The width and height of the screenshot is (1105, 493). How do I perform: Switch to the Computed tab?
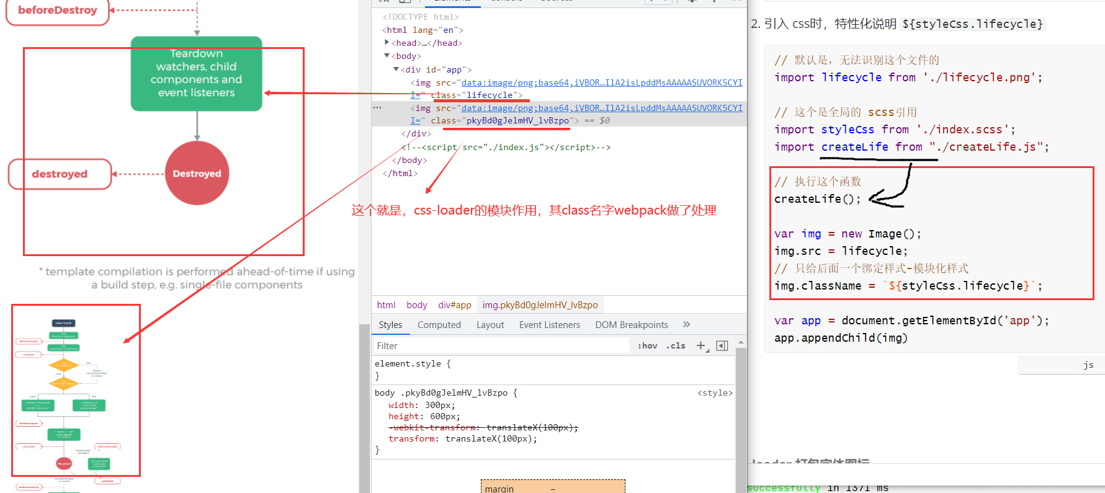439,324
